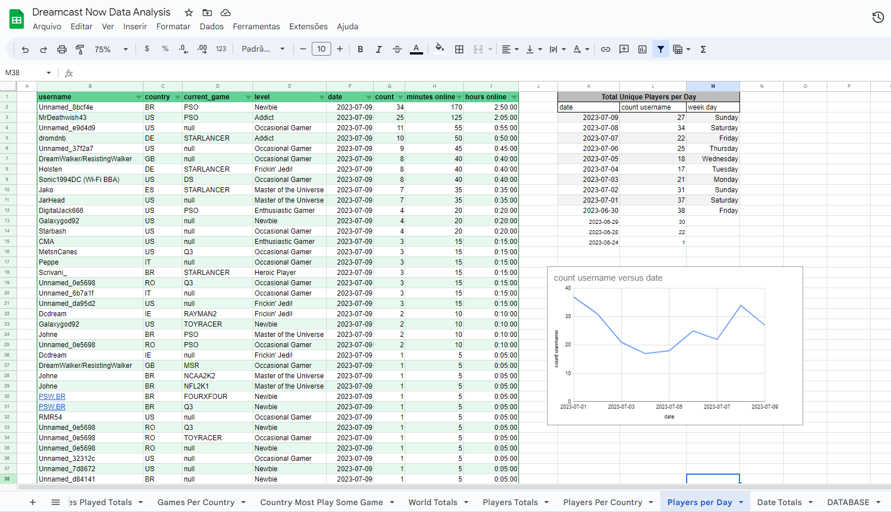
Task: Toggle italic formatting
Action: point(379,49)
